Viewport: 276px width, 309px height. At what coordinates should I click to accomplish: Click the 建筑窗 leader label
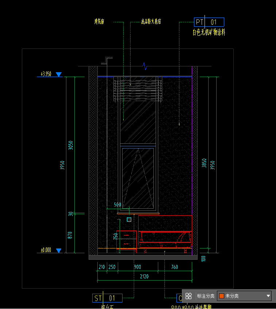(99, 21)
